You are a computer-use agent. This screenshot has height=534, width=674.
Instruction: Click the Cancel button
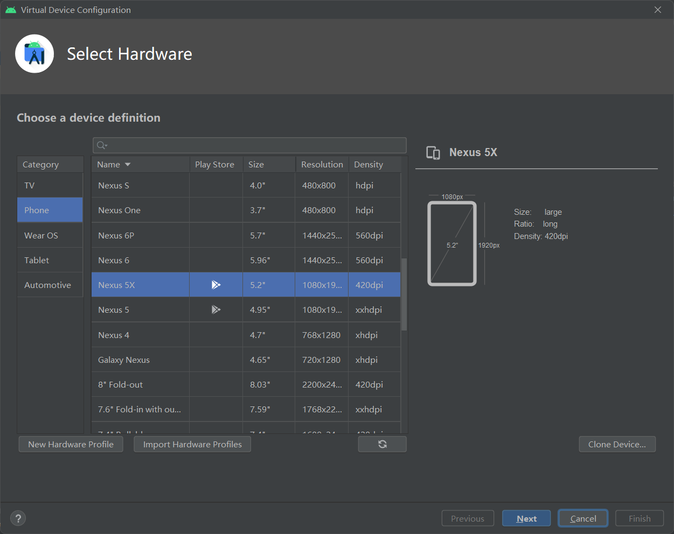tap(583, 518)
